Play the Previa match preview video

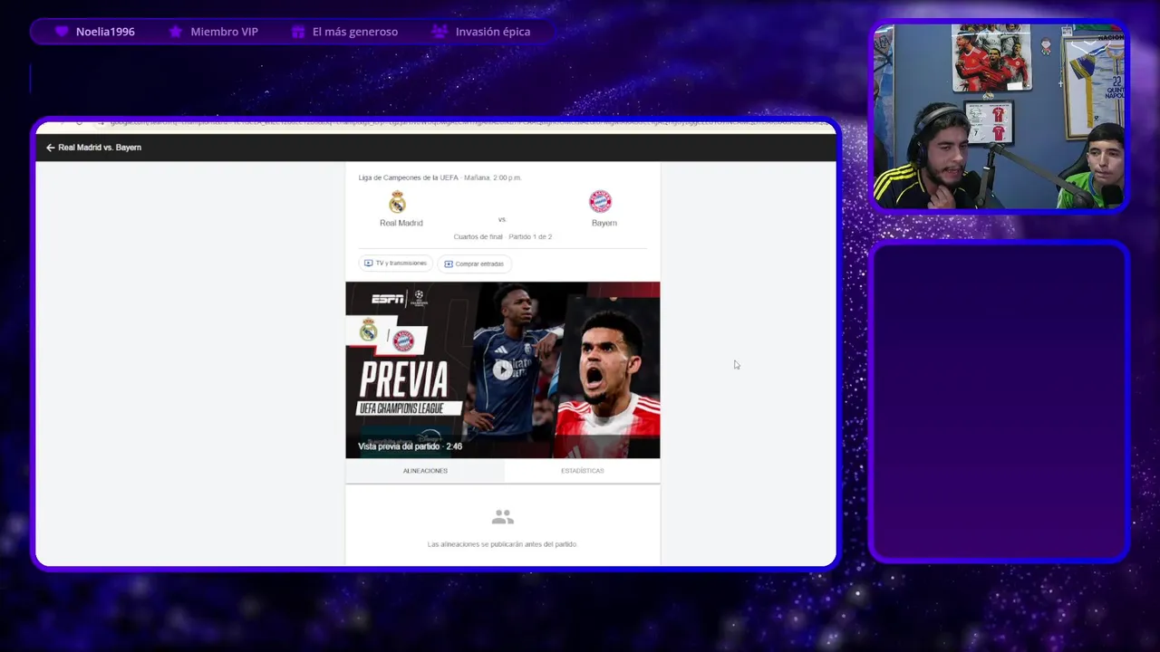coord(502,369)
